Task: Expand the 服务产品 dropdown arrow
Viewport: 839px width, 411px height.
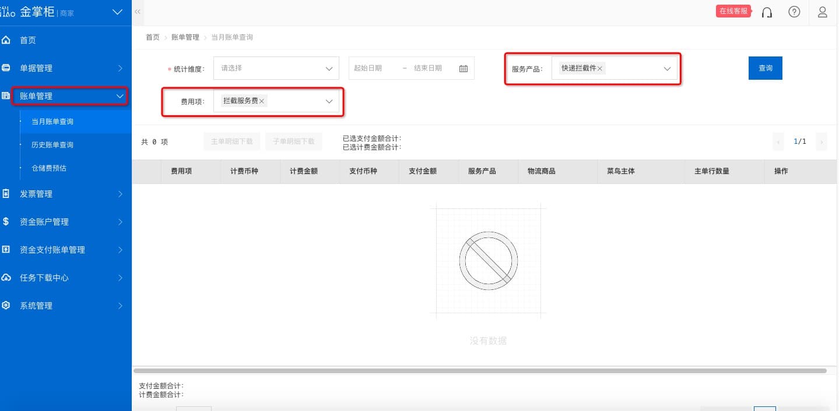Action: pos(668,69)
